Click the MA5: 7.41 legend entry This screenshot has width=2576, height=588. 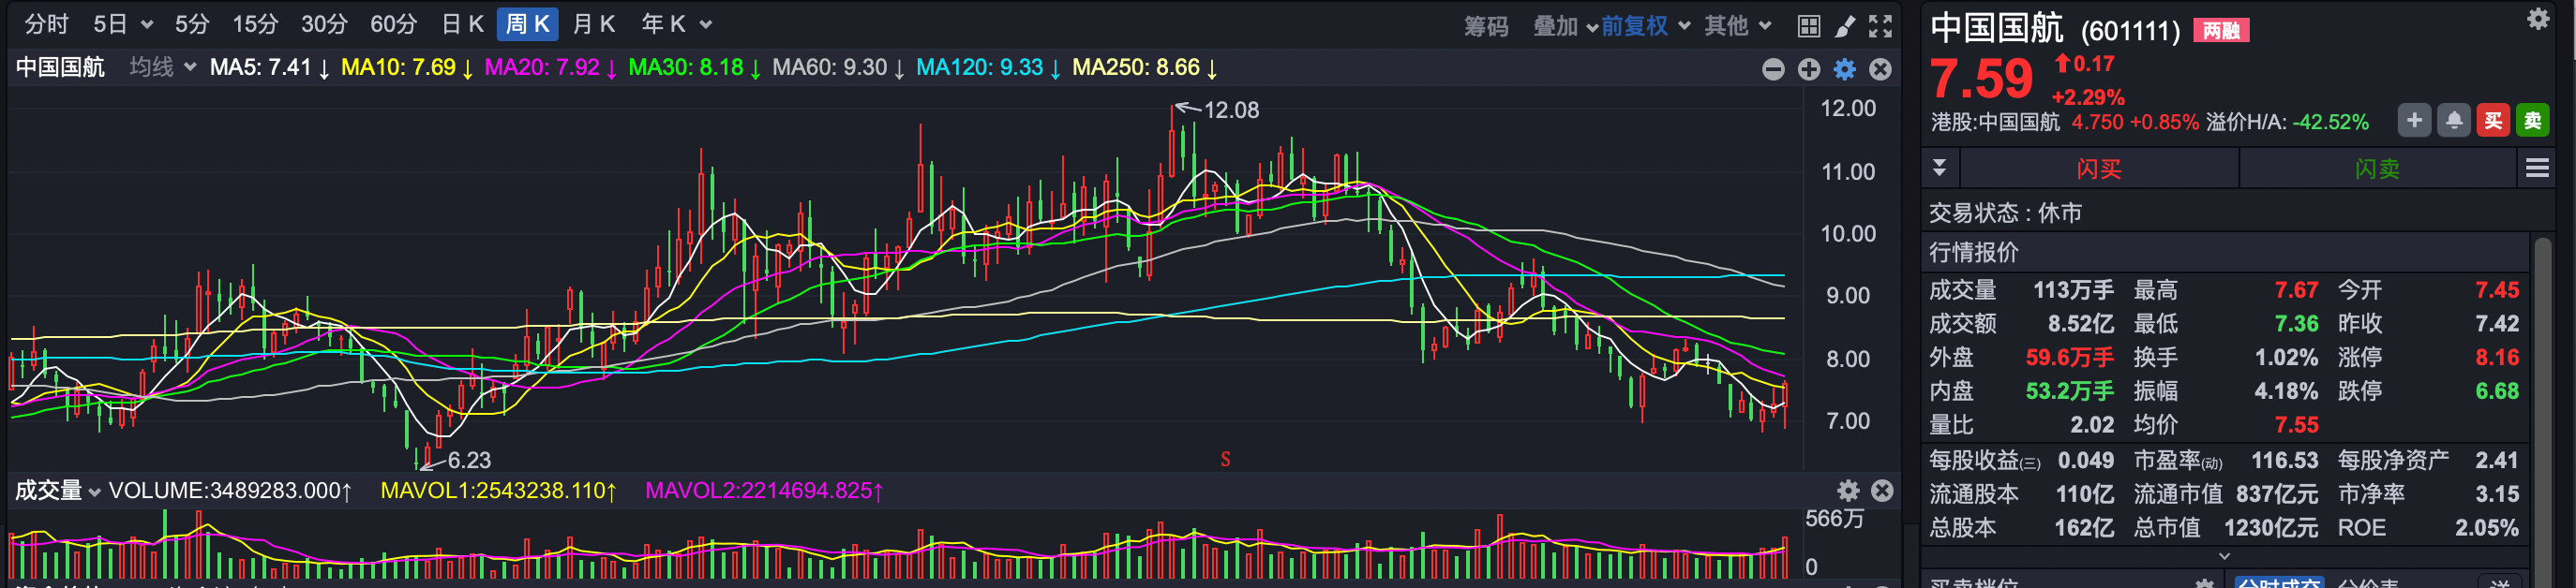pos(269,66)
